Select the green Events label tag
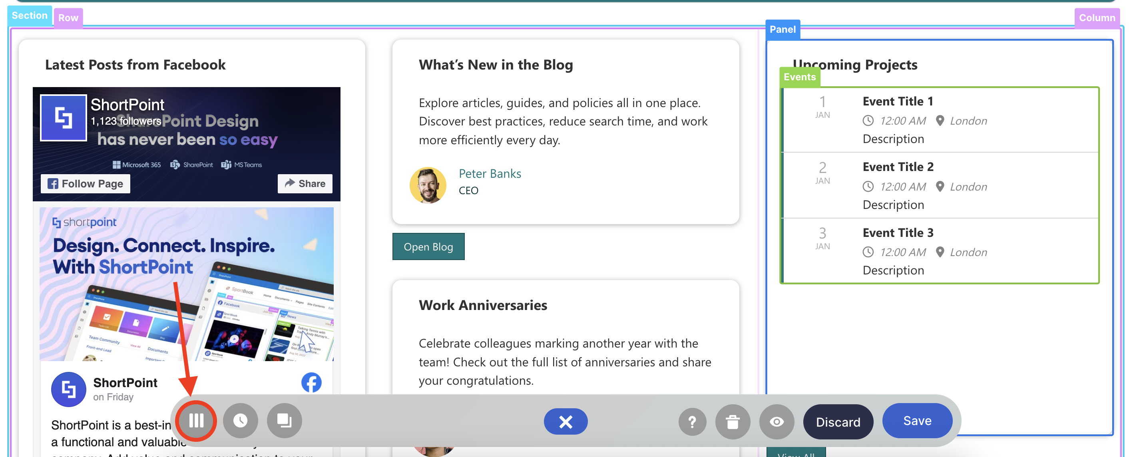1135x457 pixels. 799,77
